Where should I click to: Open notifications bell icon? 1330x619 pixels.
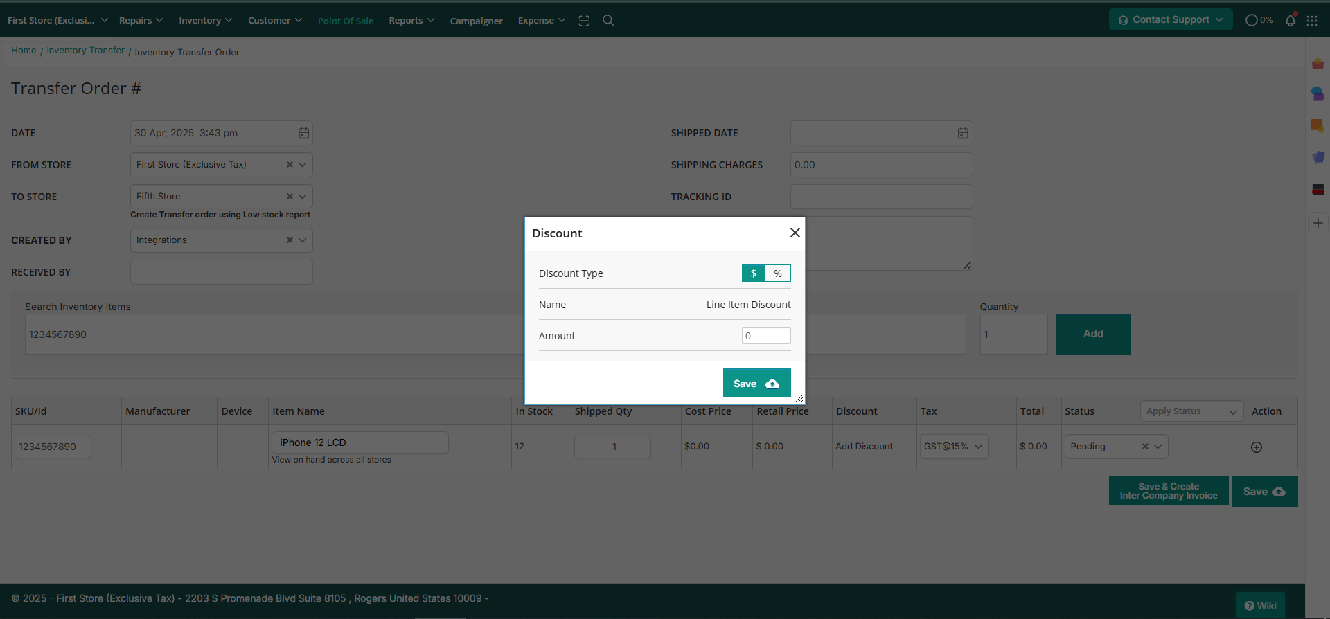tap(1290, 20)
